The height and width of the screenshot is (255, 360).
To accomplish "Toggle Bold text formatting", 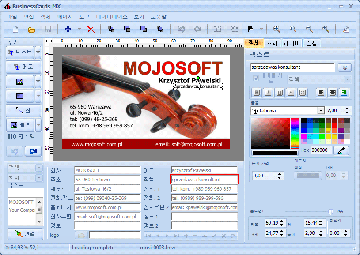I will click(257, 93).
